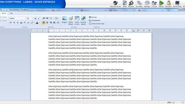
Task: Click the green Mostrar play icon
Action: pos(161,4)
